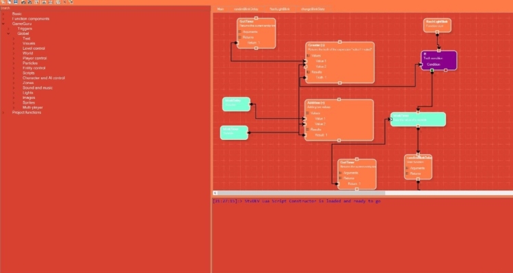Viewport: 513px width, 273px height.
Task: Expand Returns in the upper GetTimer node
Action: 240,38
